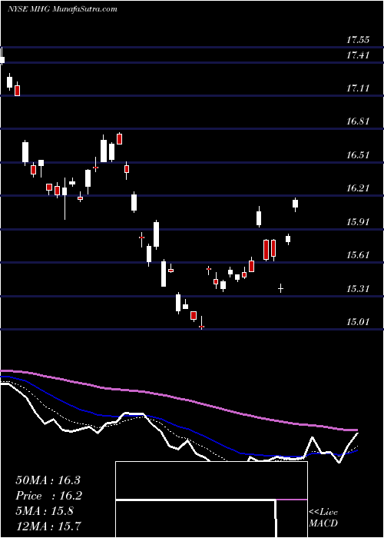Click the 15.91 price level label
The height and width of the screenshot is (538, 384).
click(358, 221)
